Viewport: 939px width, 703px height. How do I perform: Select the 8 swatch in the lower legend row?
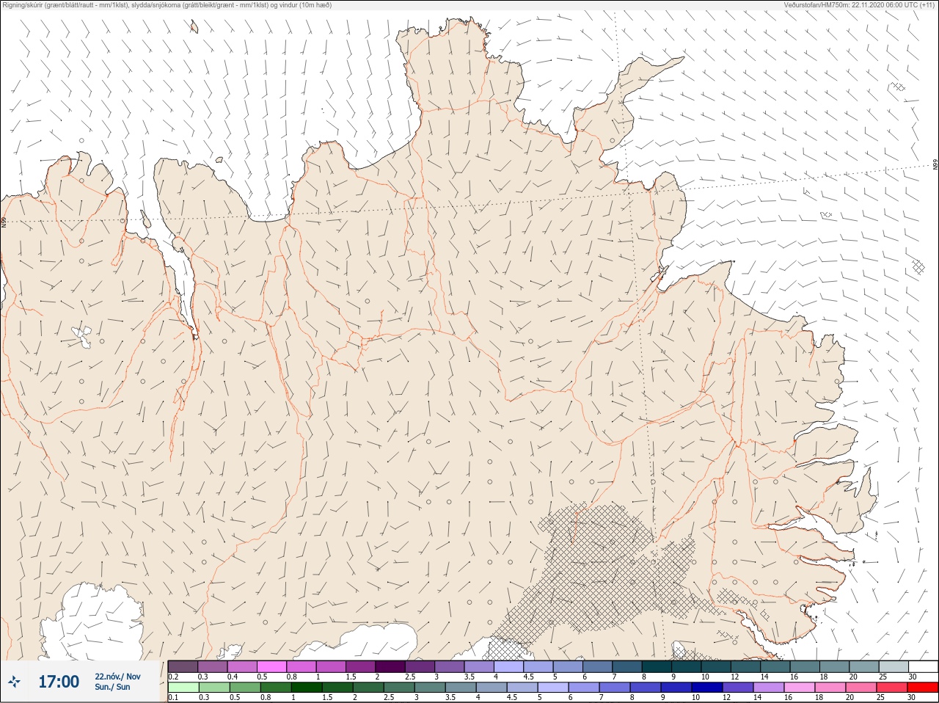pyautogui.click(x=645, y=688)
